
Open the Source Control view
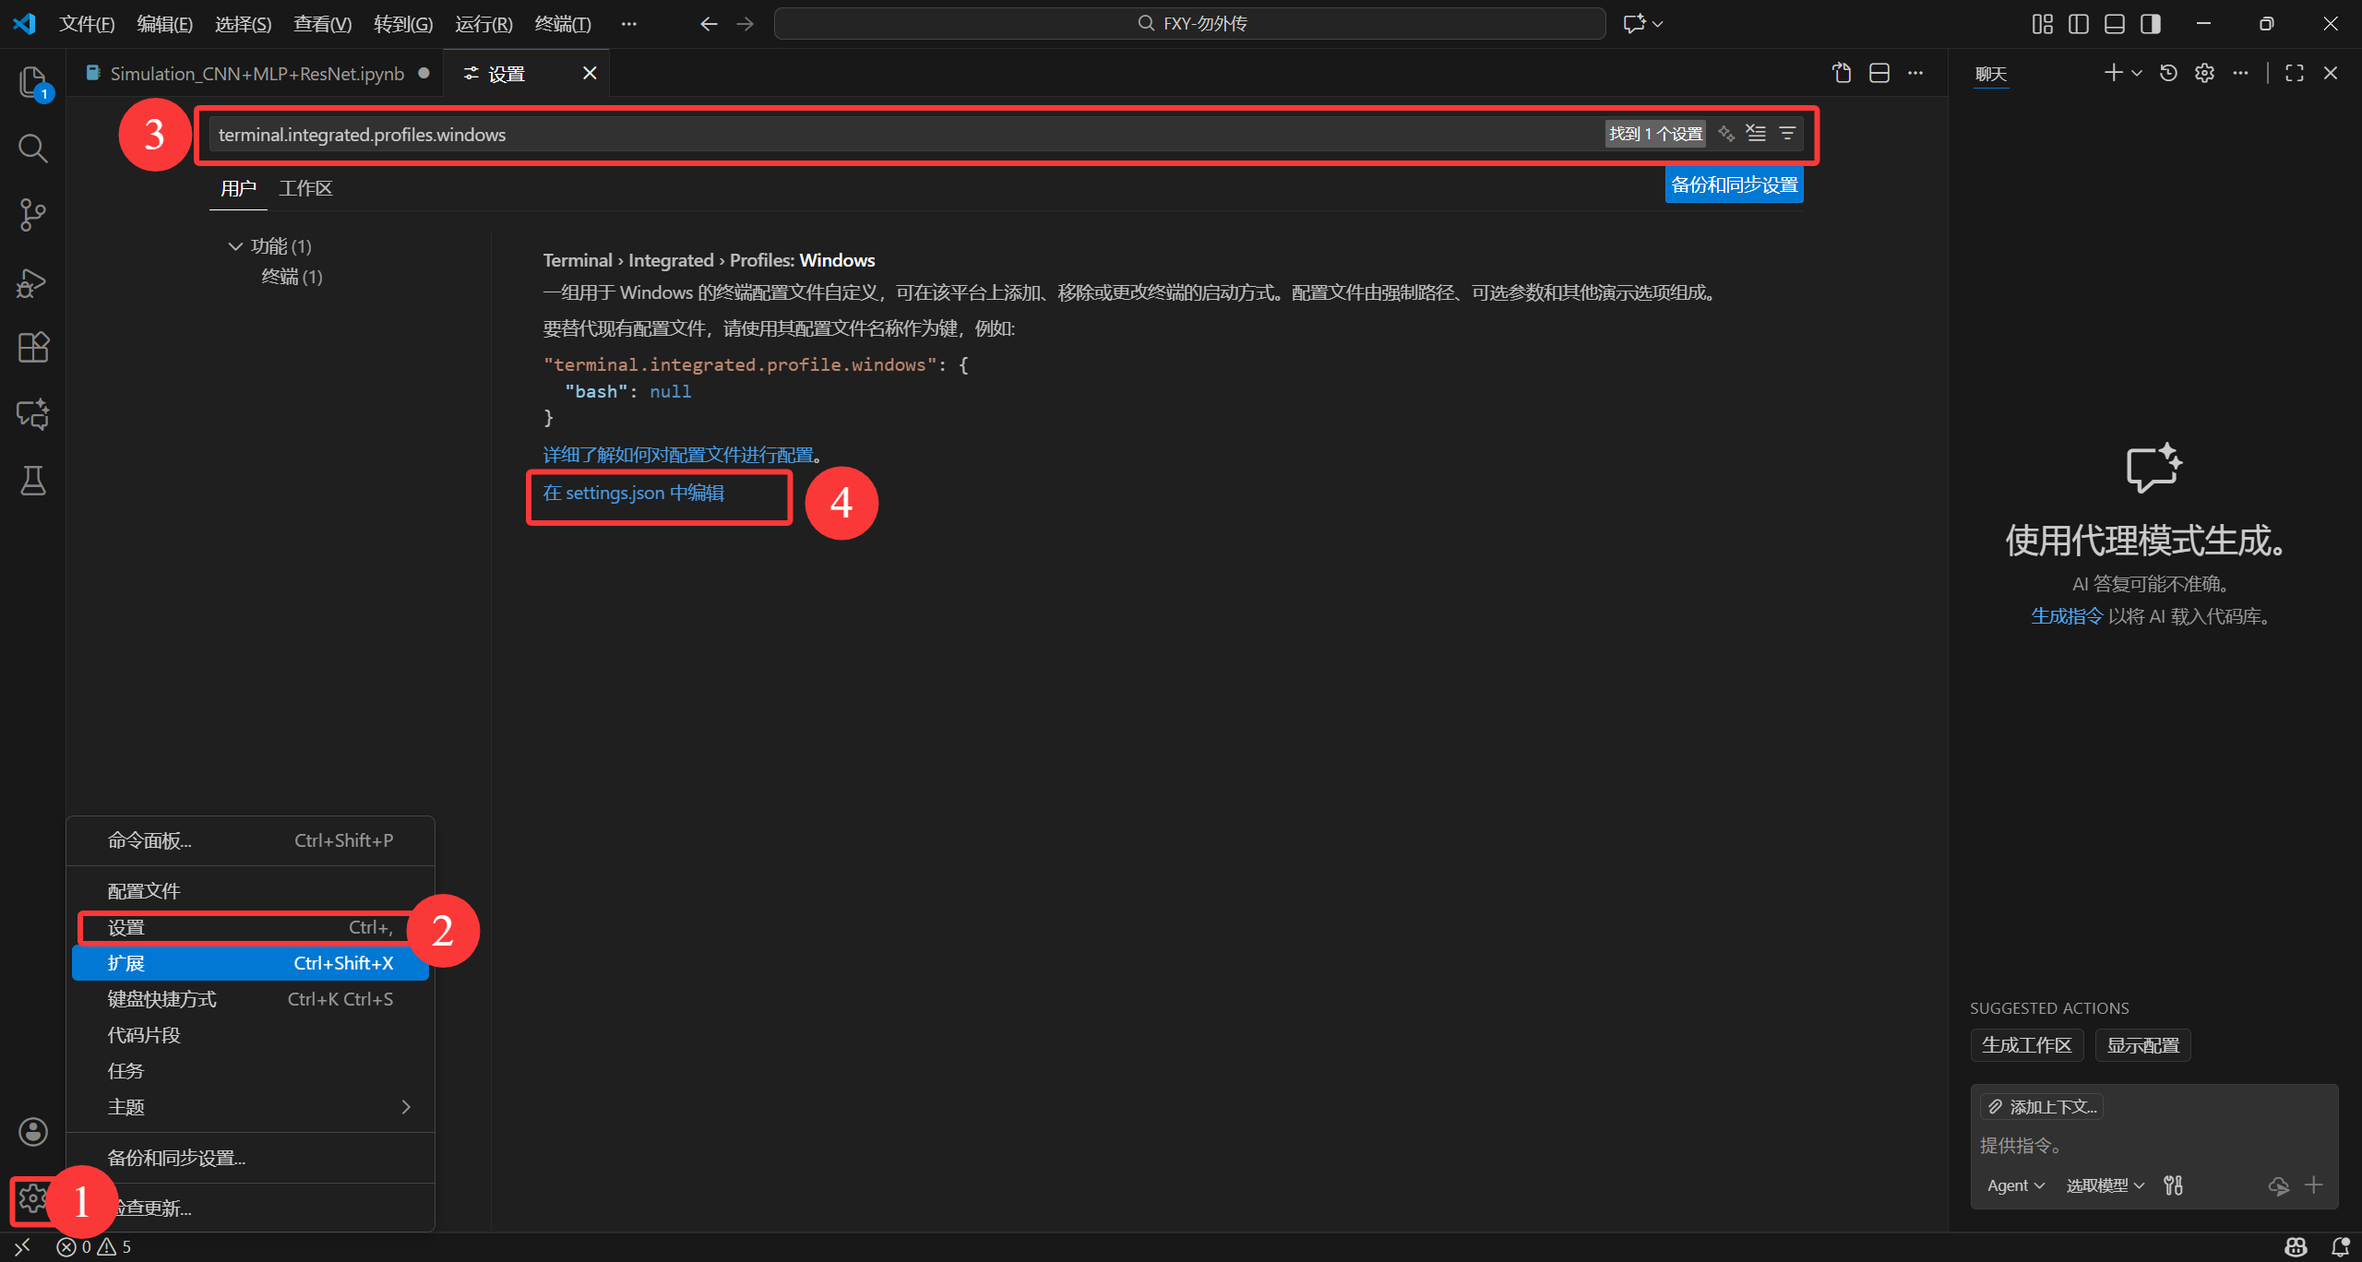tap(32, 215)
